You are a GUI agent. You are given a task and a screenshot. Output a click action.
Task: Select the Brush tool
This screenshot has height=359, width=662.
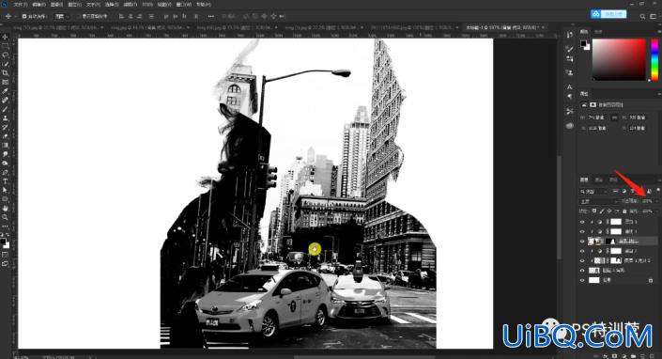tap(5, 109)
